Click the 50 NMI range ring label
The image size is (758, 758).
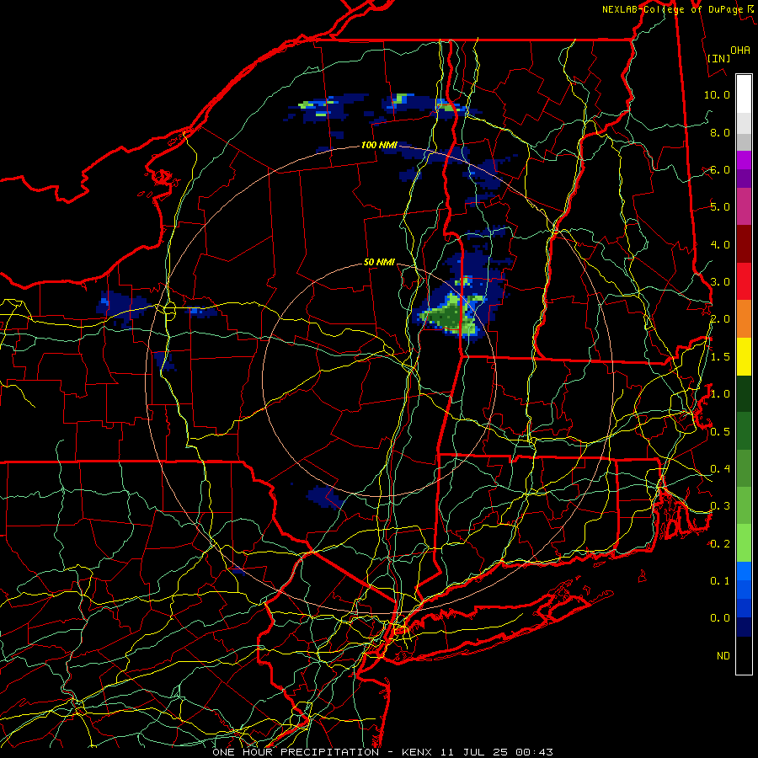click(x=379, y=262)
